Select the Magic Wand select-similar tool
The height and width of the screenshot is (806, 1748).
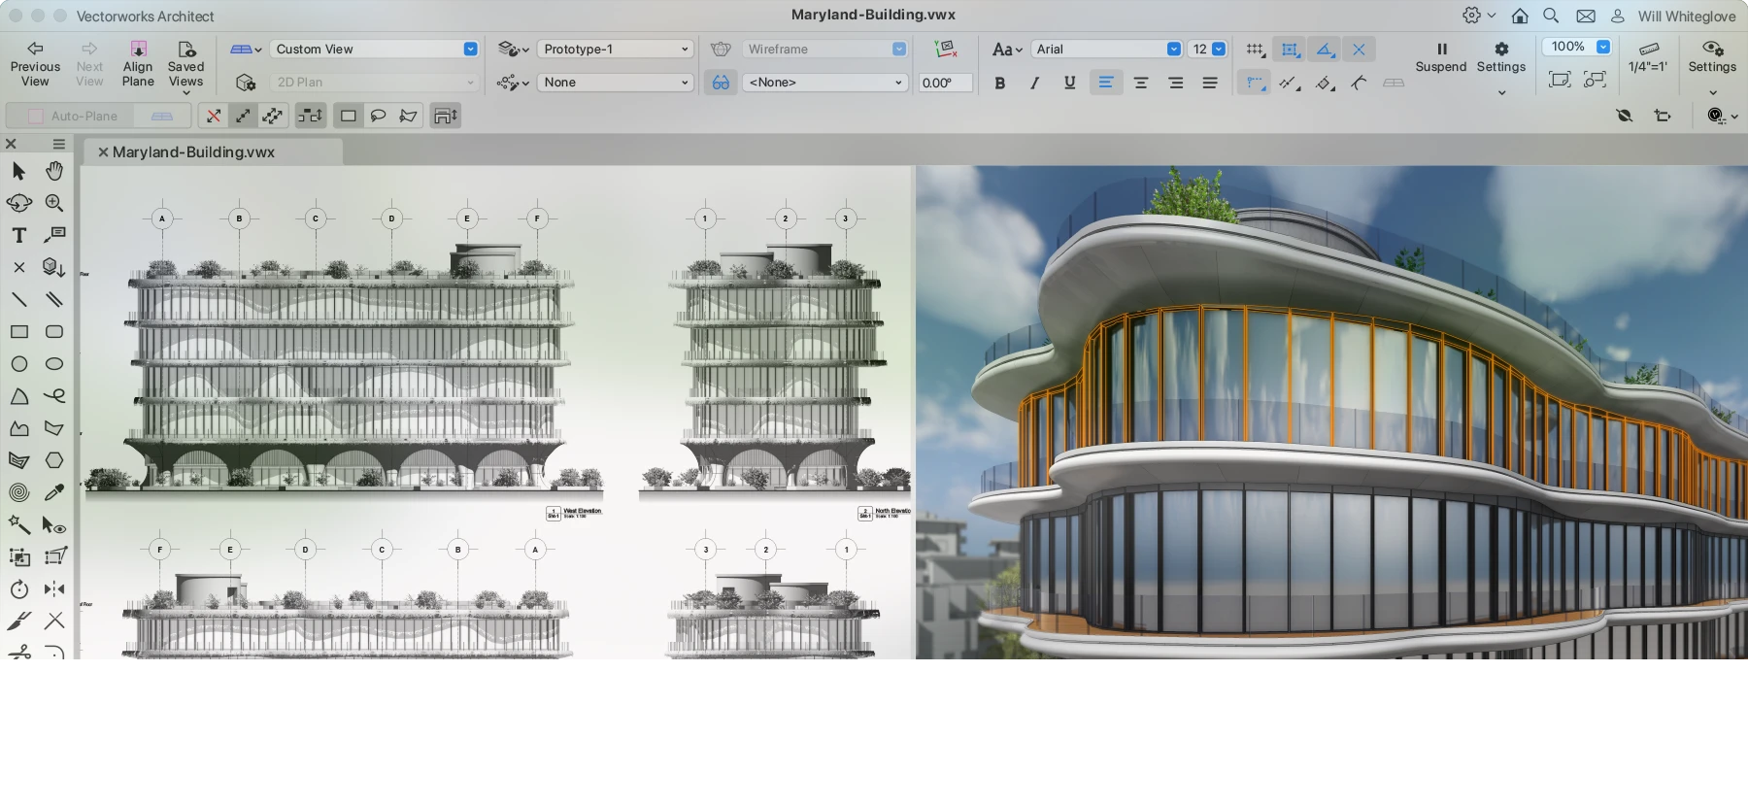[18, 524]
